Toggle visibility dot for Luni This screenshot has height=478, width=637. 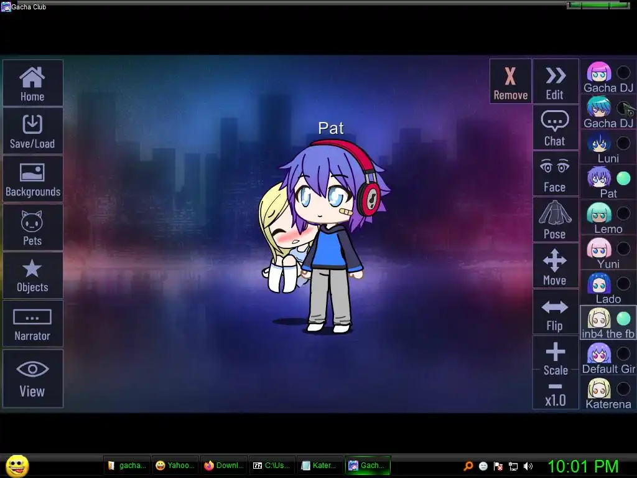pyautogui.click(x=623, y=143)
